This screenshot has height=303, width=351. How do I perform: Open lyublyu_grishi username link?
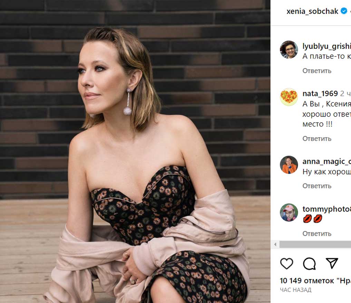326,46
